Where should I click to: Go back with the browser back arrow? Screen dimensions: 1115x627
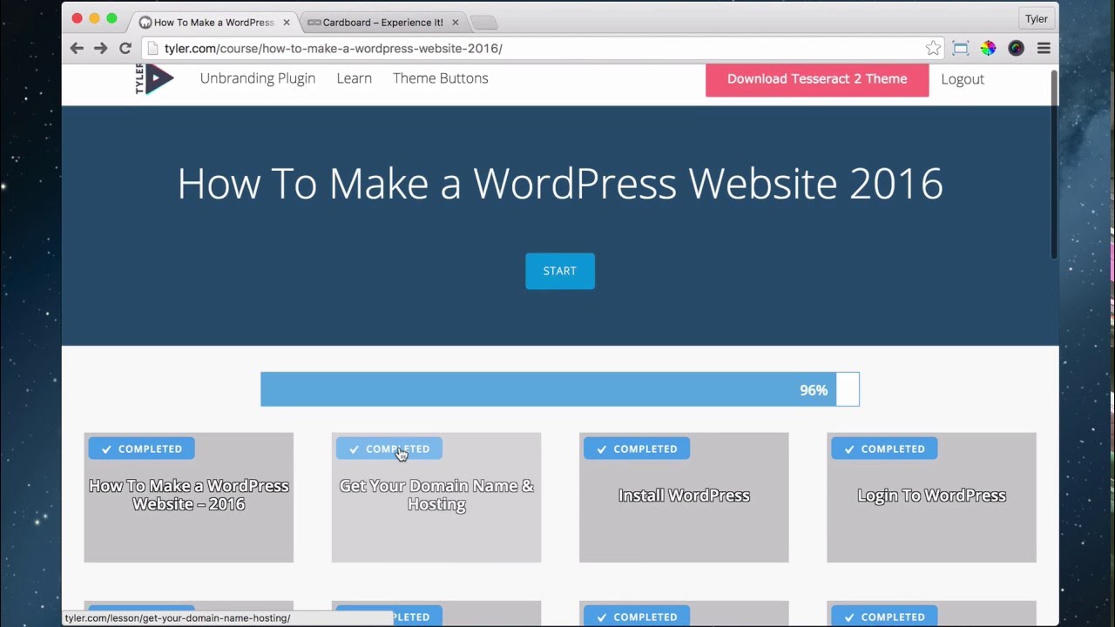[77, 49]
